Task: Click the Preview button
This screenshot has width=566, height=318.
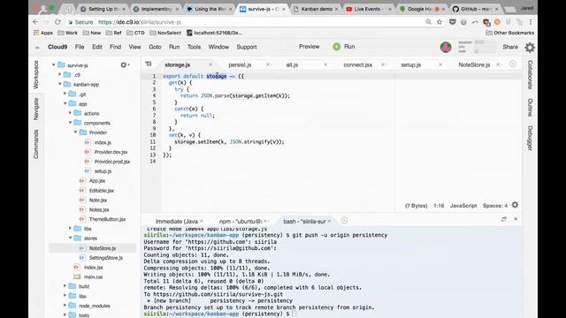Action: pos(309,47)
